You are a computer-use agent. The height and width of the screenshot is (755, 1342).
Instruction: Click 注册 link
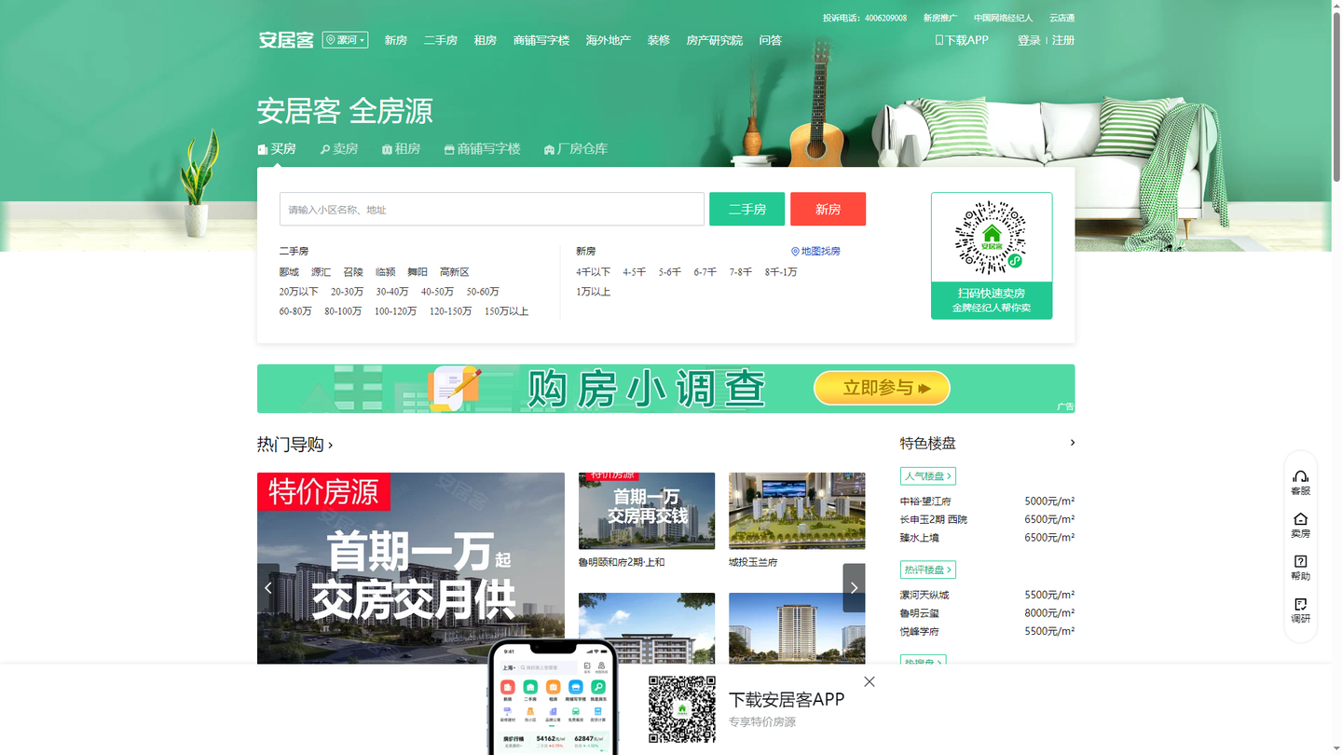point(1063,40)
